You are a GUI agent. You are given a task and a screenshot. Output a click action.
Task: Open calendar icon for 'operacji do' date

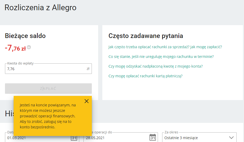tap(152, 138)
